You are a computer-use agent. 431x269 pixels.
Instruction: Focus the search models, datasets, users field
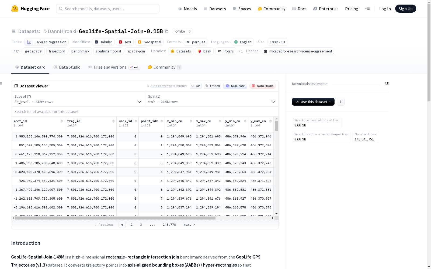pyautogui.click(x=108, y=9)
